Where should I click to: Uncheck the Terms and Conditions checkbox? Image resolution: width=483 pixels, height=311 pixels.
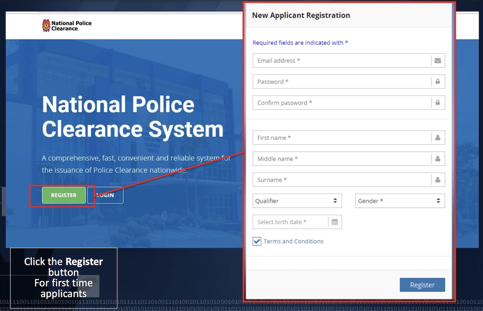(x=257, y=241)
